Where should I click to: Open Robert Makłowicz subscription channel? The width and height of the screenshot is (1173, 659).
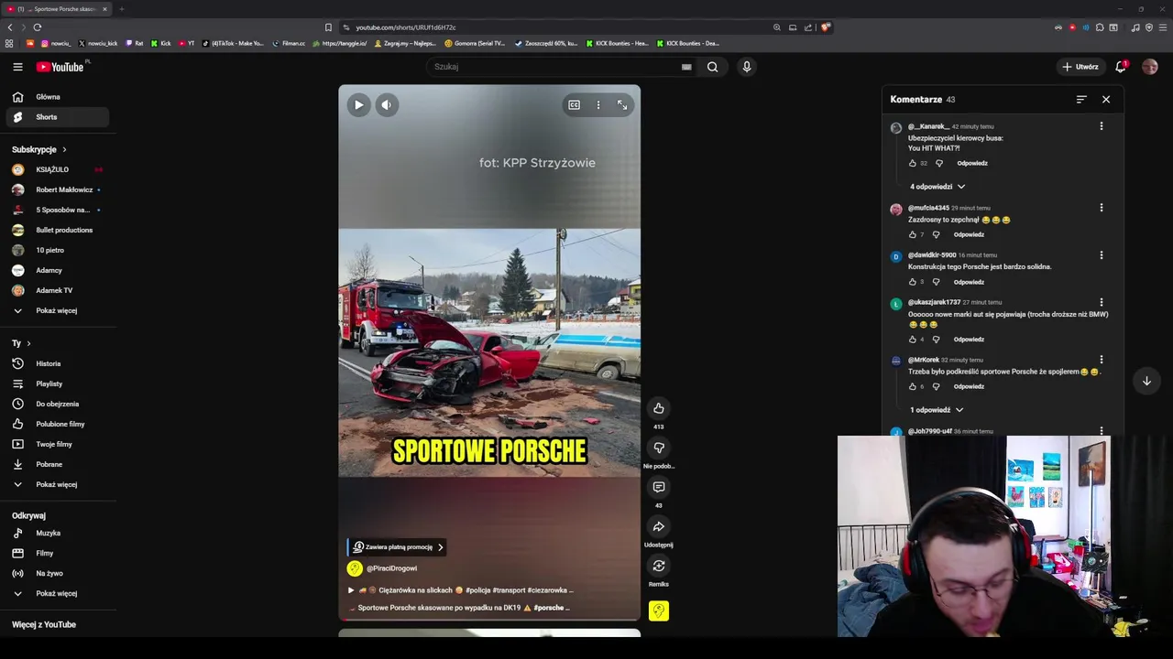59,189
